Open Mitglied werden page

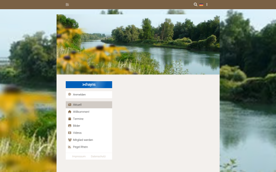point(89,140)
